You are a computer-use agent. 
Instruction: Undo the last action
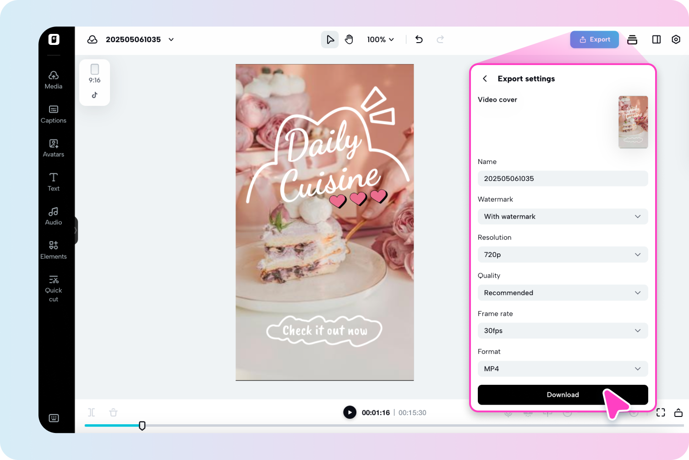click(419, 39)
